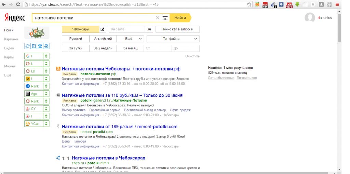Toggle the За сутки time filter
Viewport: 350px width, 174px height.
76,48
